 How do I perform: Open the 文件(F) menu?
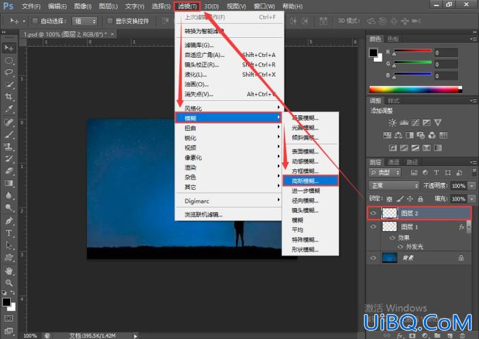pos(31,6)
